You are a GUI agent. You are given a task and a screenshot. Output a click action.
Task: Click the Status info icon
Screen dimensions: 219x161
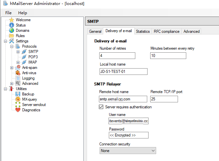(x=12, y=25)
